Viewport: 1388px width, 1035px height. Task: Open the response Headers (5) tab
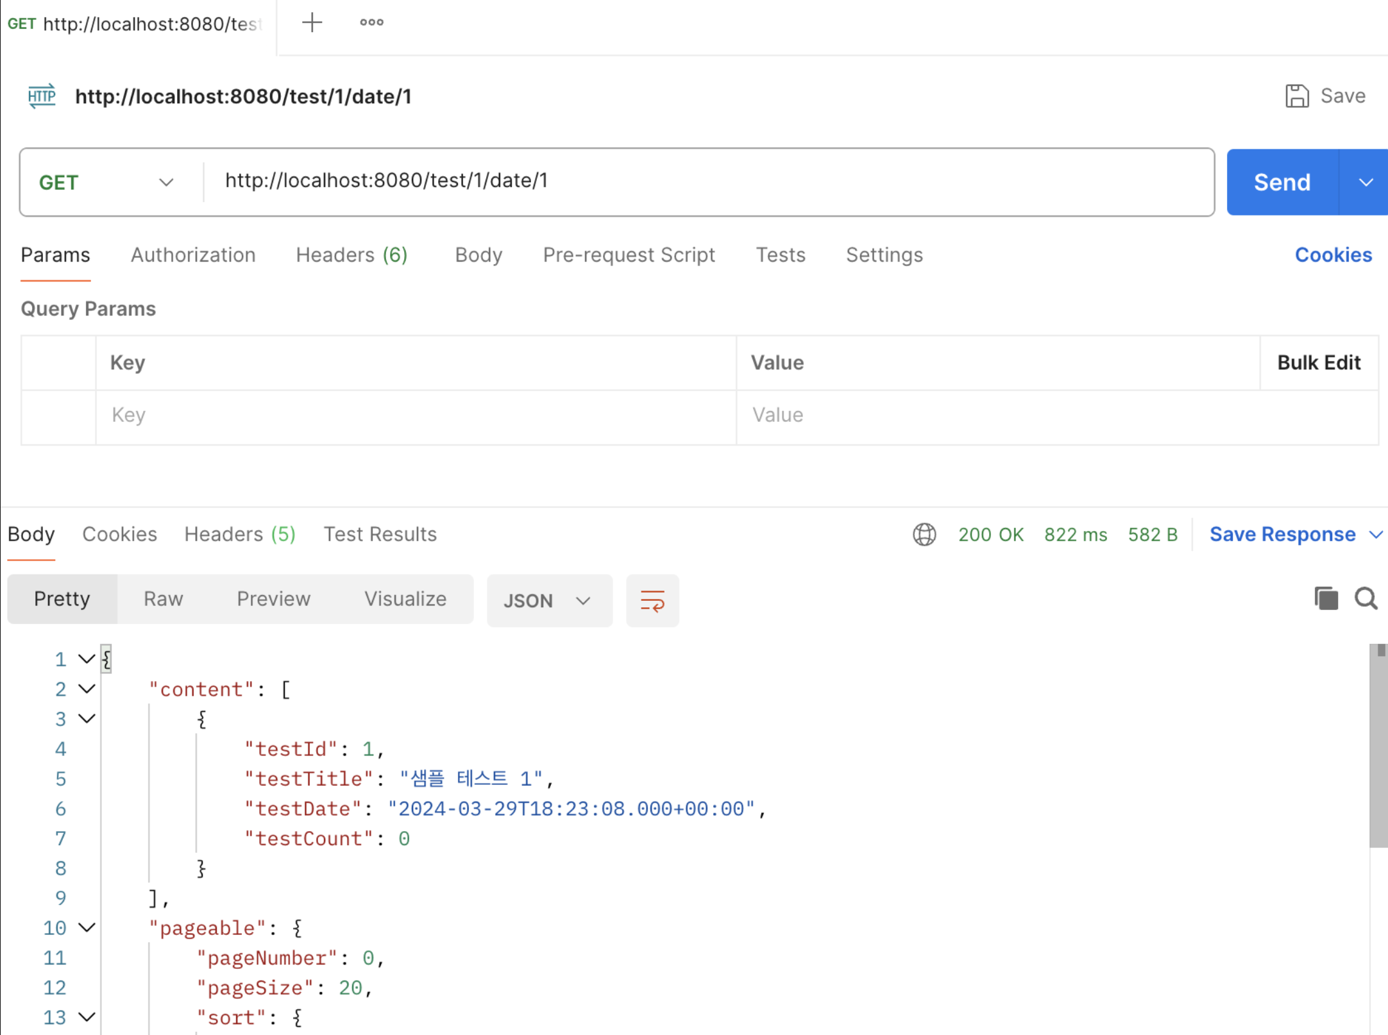tap(239, 534)
